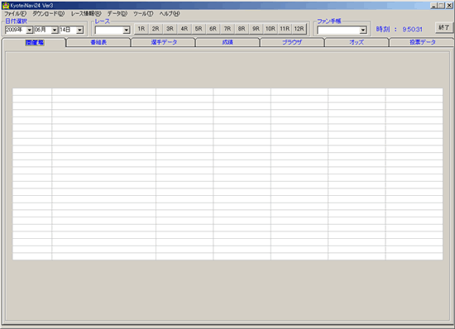Click the 終了 exit button

443,27
